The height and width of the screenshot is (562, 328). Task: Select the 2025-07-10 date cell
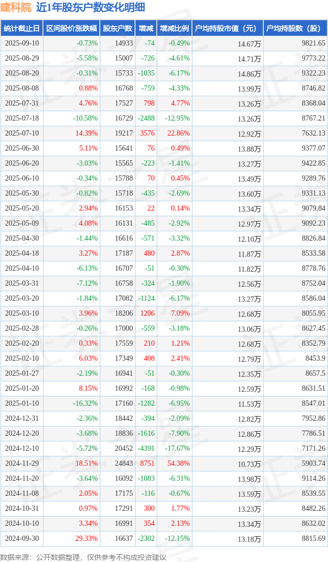coord(22,133)
